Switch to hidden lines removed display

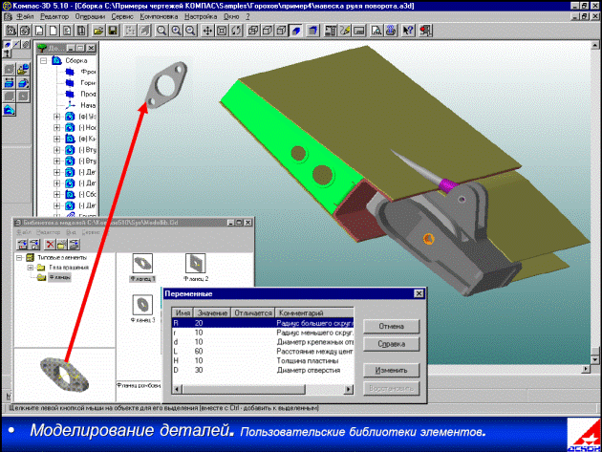coord(268,31)
